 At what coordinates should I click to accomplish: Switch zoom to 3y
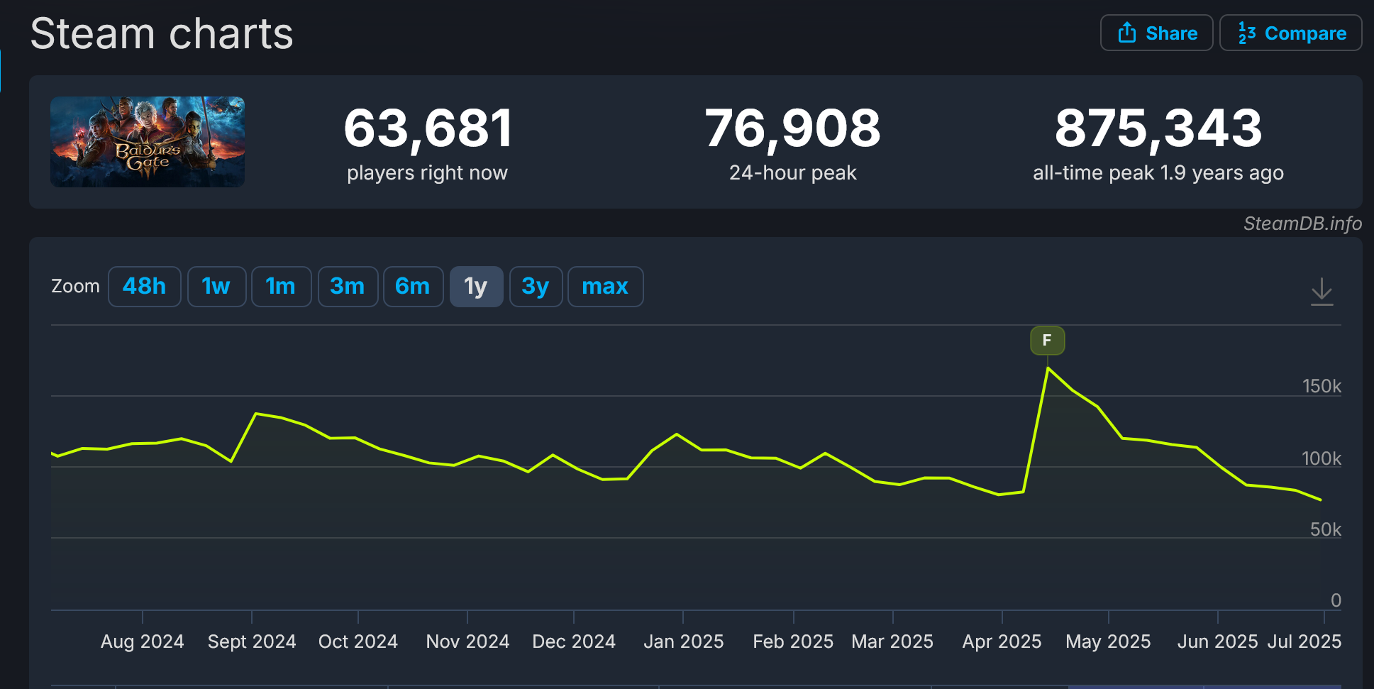(536, 287)
